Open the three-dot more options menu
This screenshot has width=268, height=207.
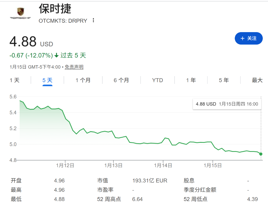point(93,20)
